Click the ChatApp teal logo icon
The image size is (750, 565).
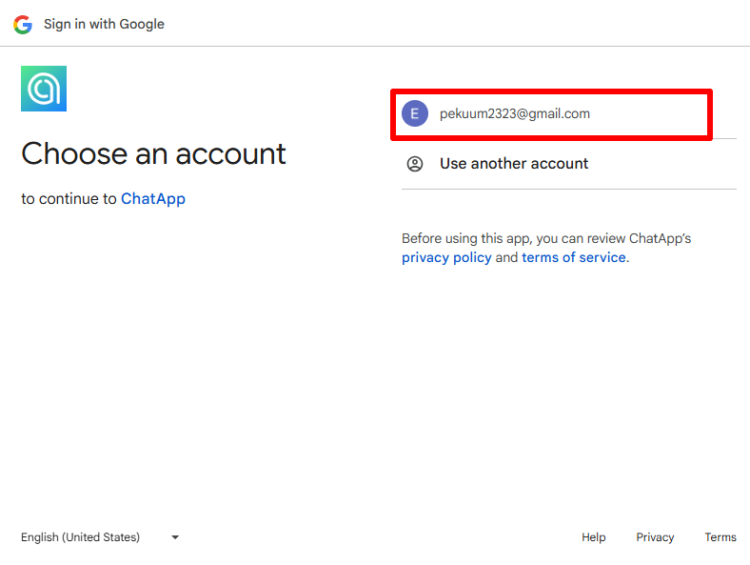[44, 89]
